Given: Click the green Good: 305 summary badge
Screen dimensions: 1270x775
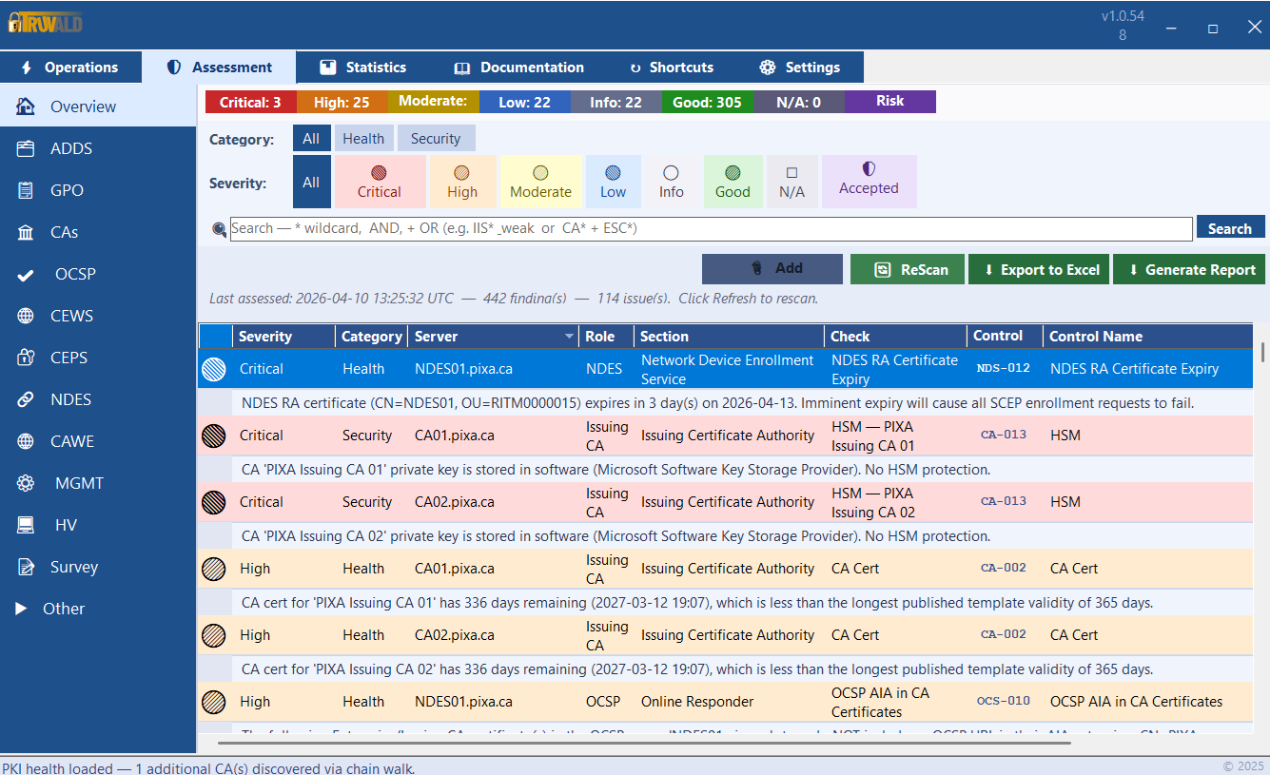Looking at the screenshot, I should tap(707, 102).
